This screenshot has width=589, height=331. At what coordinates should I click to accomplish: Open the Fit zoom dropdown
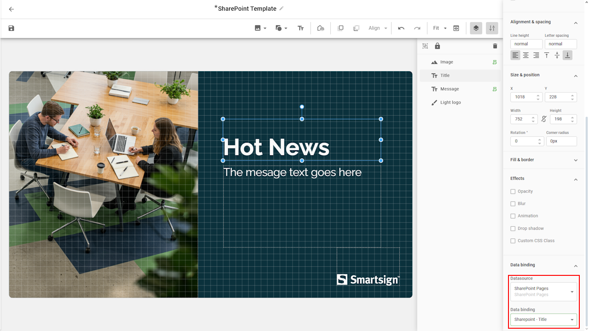(439, 28)
